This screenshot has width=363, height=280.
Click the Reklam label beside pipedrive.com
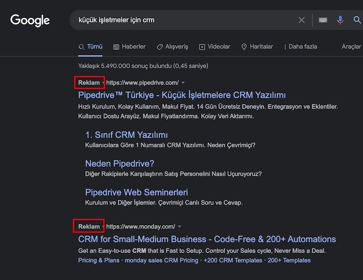click(89, 83)
